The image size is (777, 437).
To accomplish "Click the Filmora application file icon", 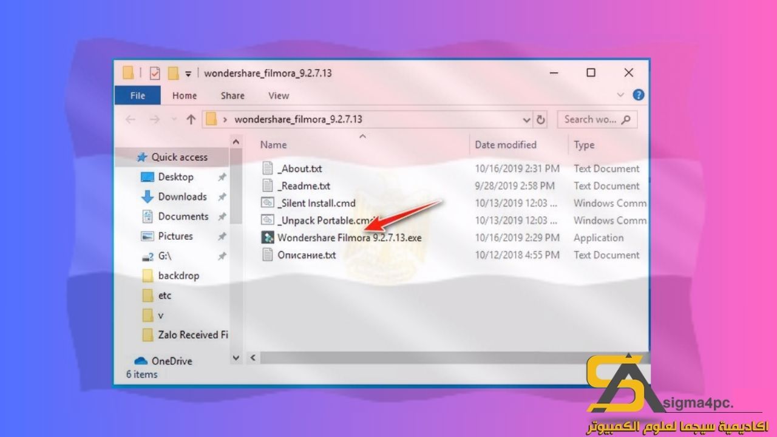I will click(x=267, y=238).
